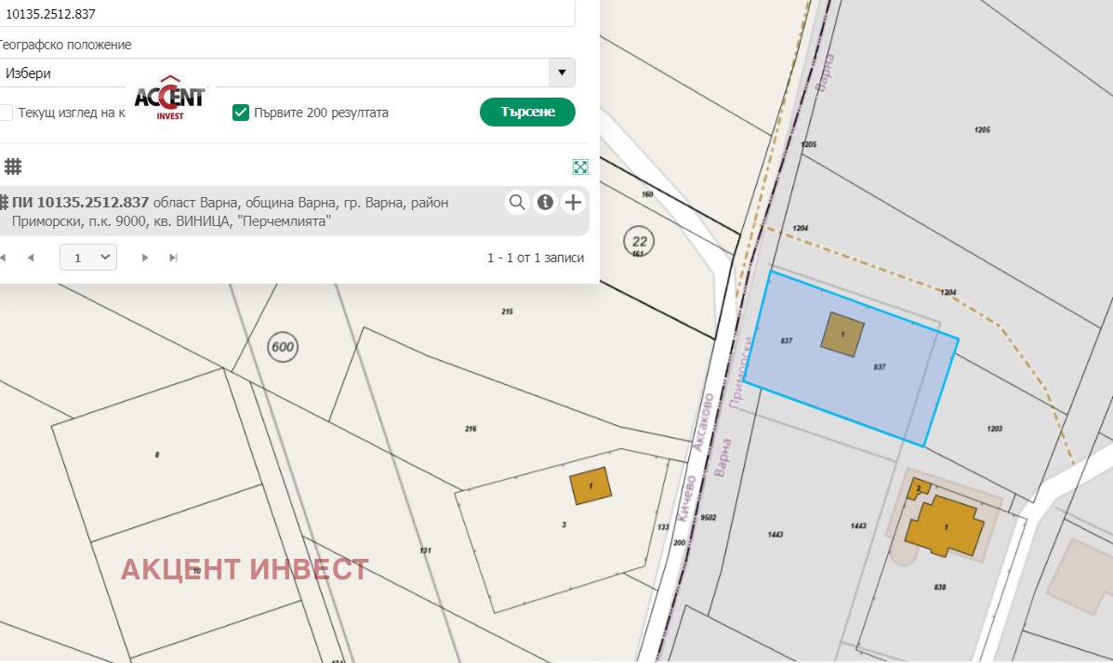Expand the page number selector
Image resolution: width=1113 pixels, height=663 pixels.
tap(88, 258)
